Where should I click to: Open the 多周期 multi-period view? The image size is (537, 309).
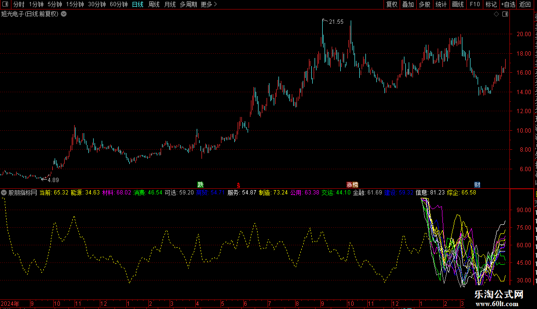click(188, 4)
